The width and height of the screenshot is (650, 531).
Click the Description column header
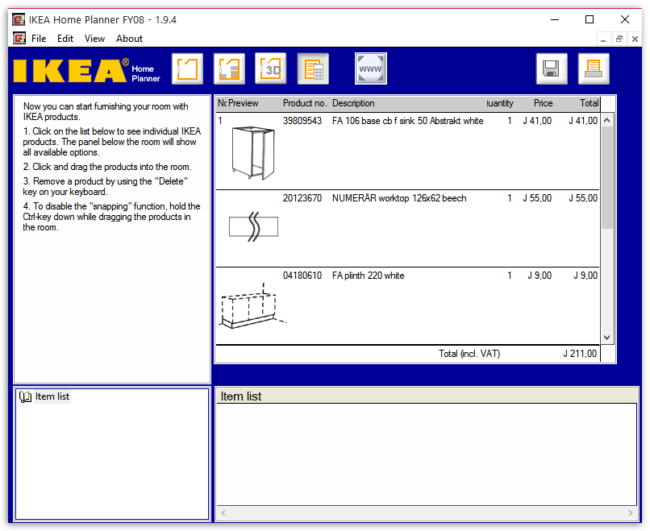click(353, 103)
